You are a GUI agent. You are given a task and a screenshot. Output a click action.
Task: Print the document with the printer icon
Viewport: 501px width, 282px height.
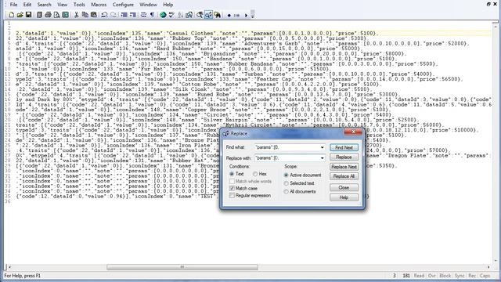(x=48, y=15)
